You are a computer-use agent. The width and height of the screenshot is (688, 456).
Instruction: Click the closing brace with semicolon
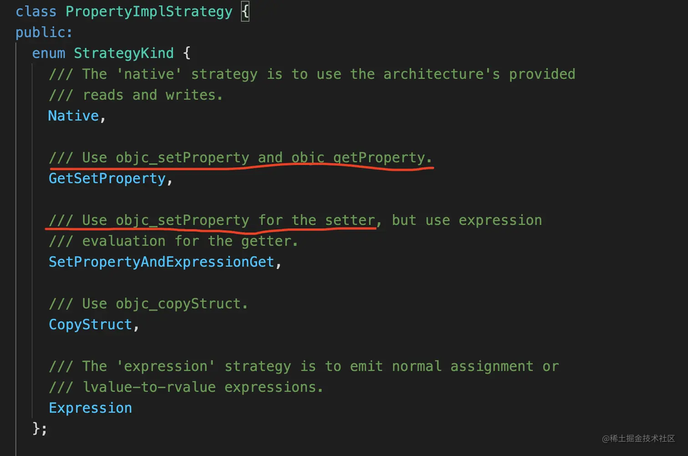[x=40, y=429]
